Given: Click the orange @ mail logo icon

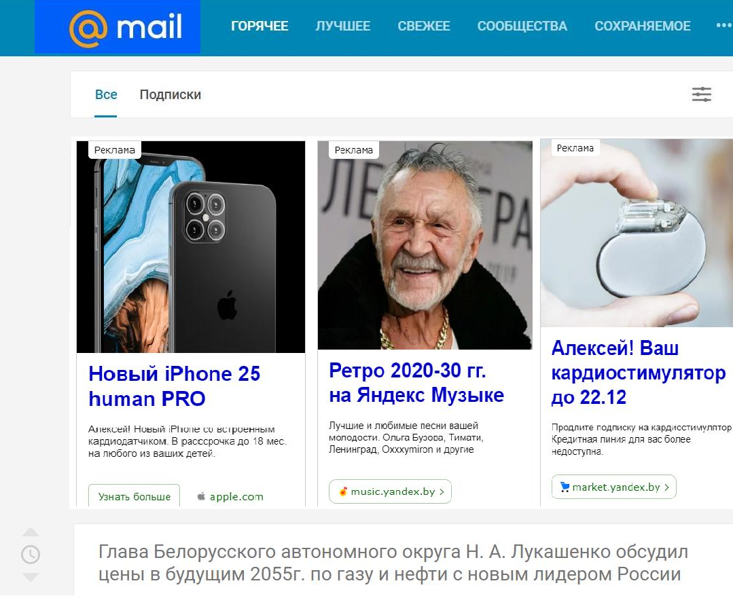Looking at the screenshot, I should tap(88, 27).
